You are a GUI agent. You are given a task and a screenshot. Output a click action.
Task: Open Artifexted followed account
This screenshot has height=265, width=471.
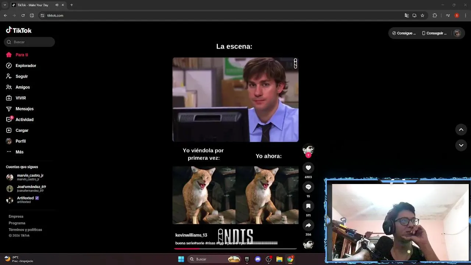click(22, 199)
